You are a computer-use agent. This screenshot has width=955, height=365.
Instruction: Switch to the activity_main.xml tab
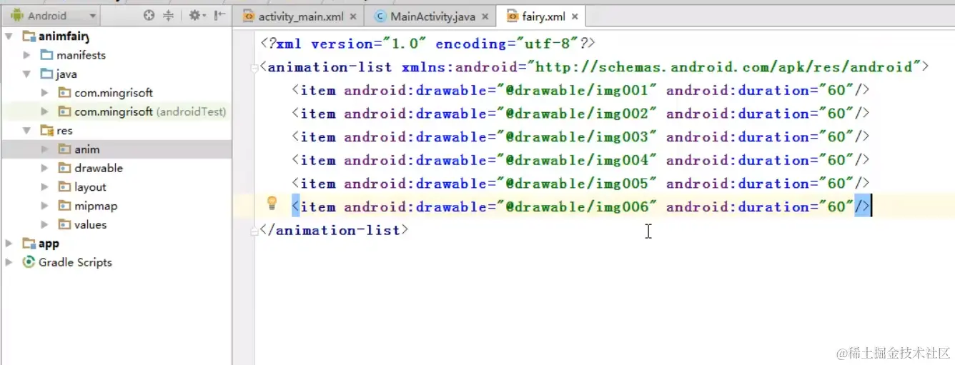point(300,16)
